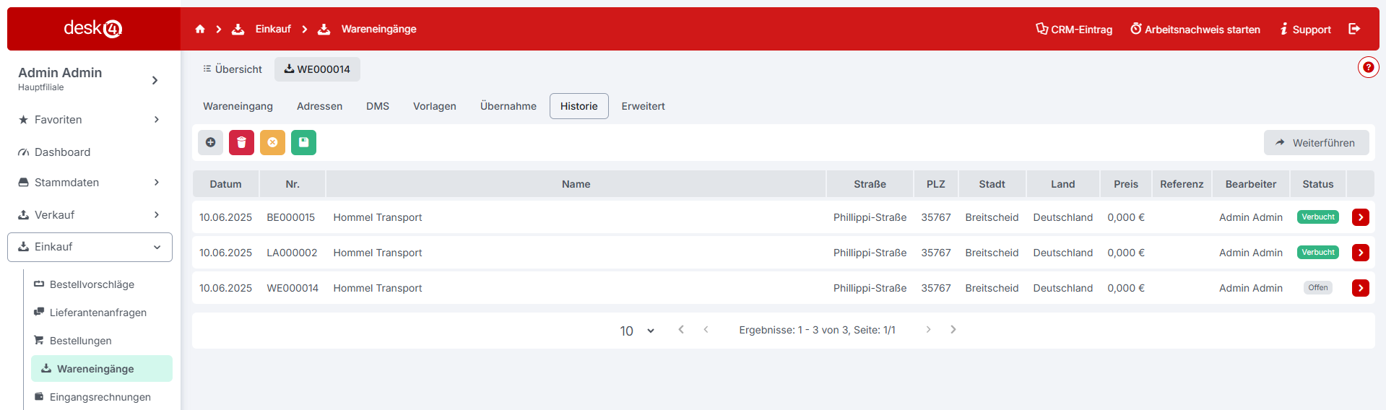Open the red help question mark icon
The image size is (1386, 410).
point(1368,67)
